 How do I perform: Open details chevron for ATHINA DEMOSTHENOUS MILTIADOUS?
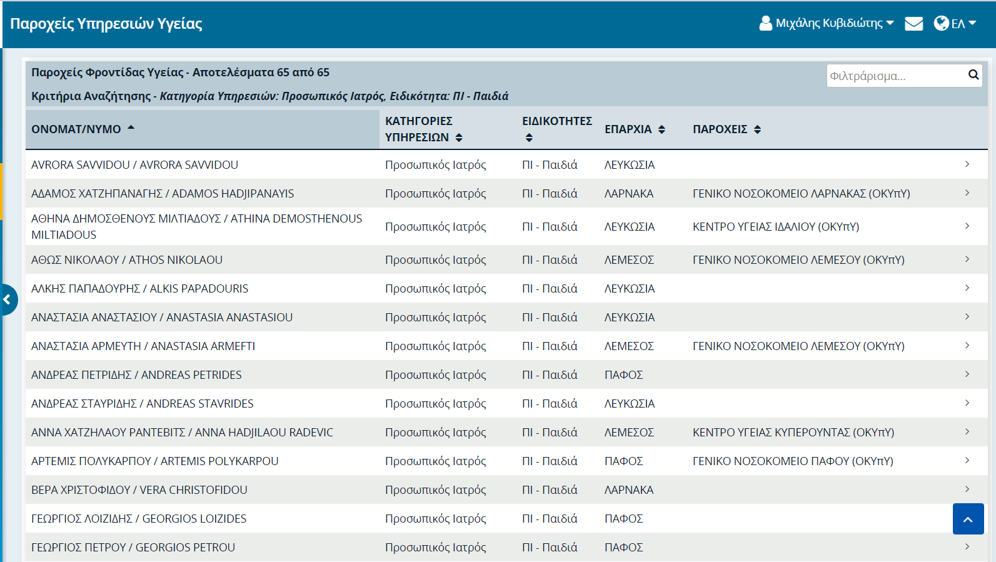pos(967,226)
